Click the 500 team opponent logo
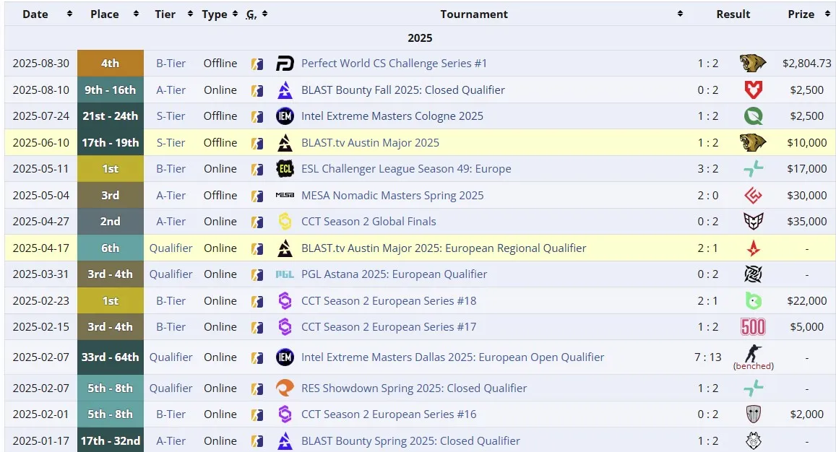Viewport: 836px width, 452px height. (753, 327)
